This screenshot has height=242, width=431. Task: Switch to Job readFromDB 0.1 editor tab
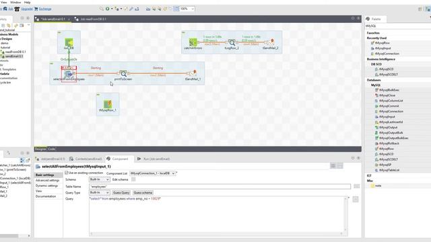click(91, 19)
